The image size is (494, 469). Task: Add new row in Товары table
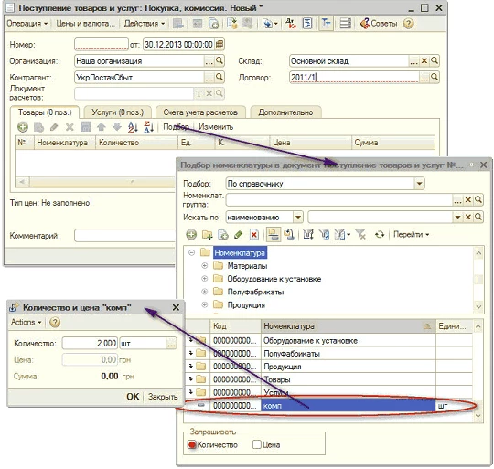pyautogui.click(x=23, y=127)
